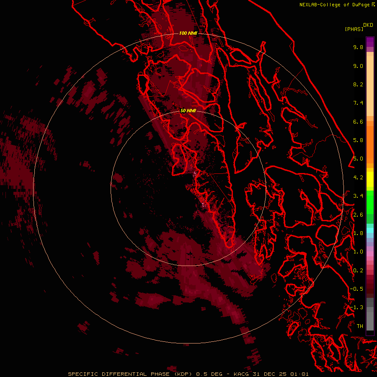Click the 3.4 legend value
377x377 pixels.
tap(358, 196)
